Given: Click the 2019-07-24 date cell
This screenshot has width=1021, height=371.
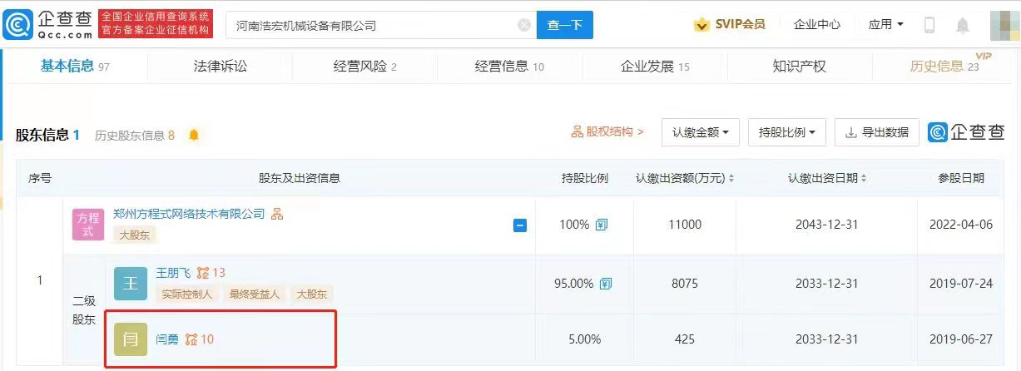Looking at the screenshot, I should click(961, 284).
